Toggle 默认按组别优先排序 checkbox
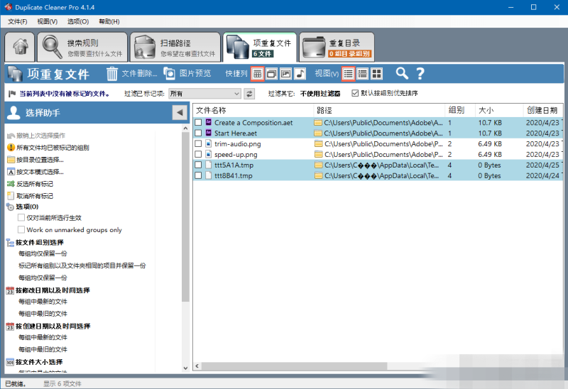Viewport: 568px width, 389px height. click(355, 93)
